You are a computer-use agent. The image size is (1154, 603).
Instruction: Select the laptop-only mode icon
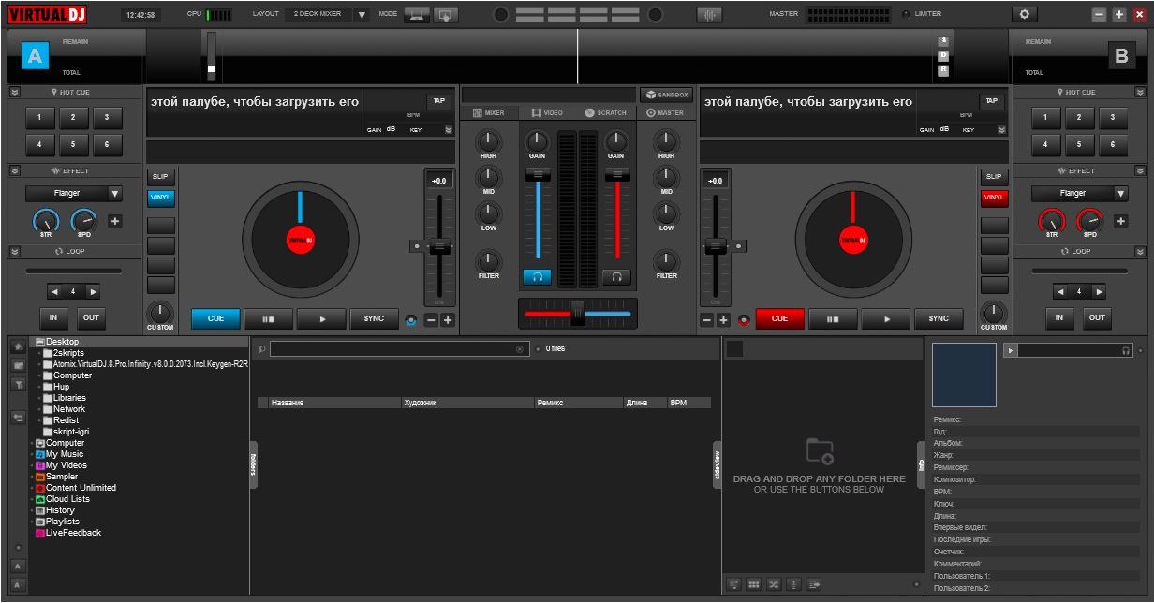coord(417,14)
